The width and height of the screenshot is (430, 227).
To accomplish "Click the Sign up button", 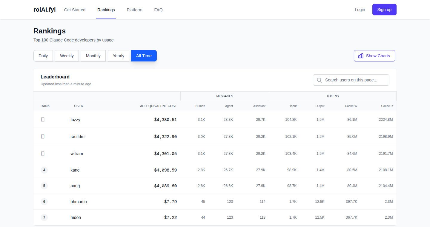I will (384, 10).
